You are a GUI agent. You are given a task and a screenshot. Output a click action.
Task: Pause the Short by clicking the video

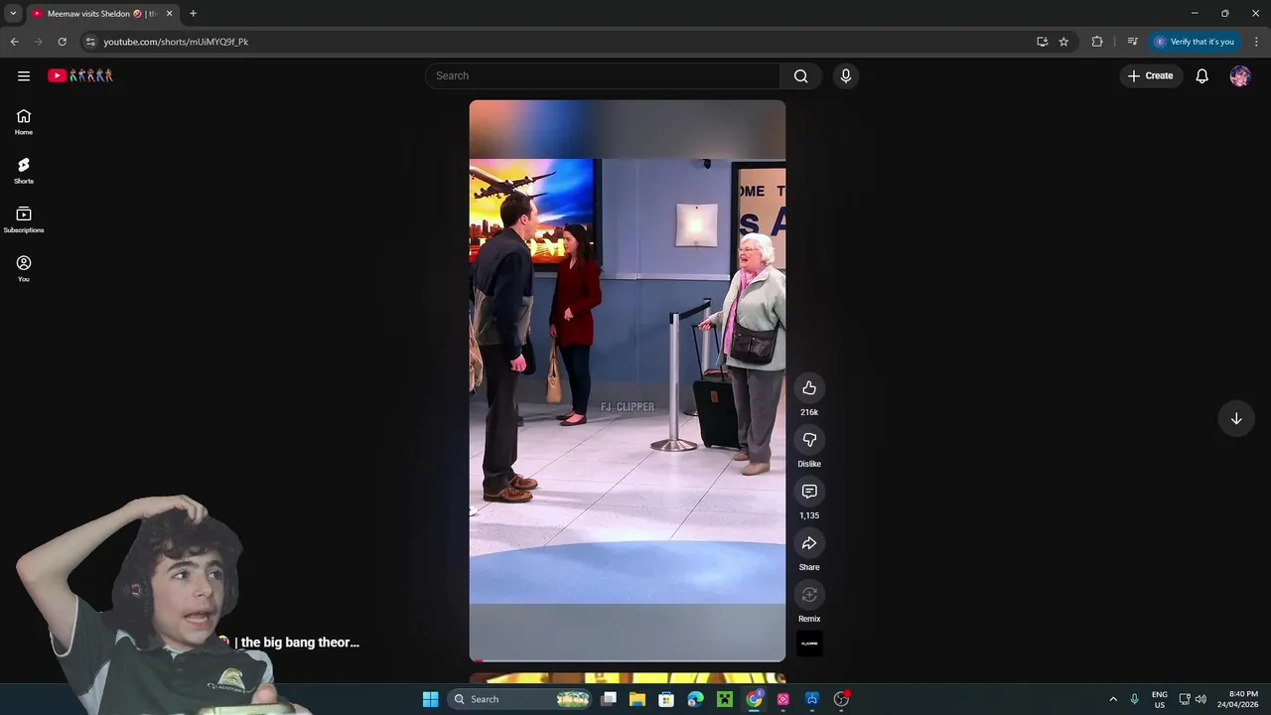click(x=628, y=380)
